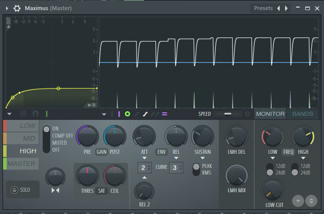The width and height of the screenshot is (324, 214).
Task: Click the ATT envelope knob
Action: click(x=144, y=137)
